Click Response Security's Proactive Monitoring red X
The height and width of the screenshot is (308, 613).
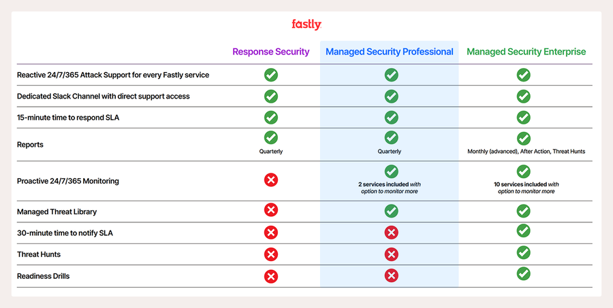pos(270,180)
